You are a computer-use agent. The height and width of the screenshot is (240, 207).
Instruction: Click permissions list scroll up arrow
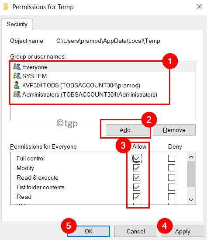click(191, 157)
